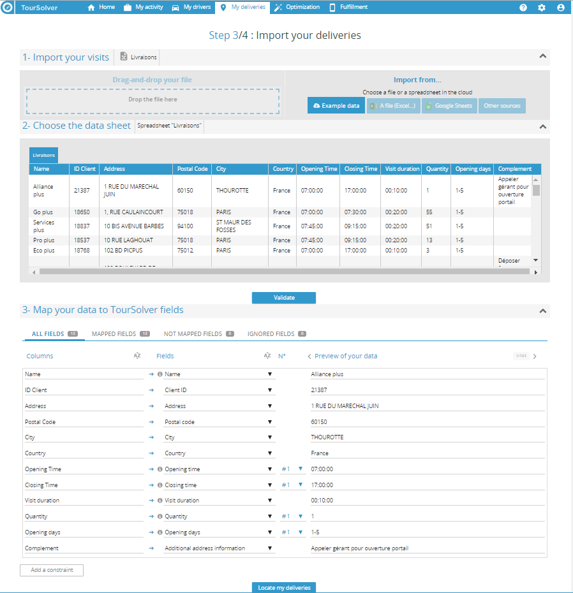Open the Client ID field dropdown
This screenshot has height=593, width=573.
click(x=220, y=390)
